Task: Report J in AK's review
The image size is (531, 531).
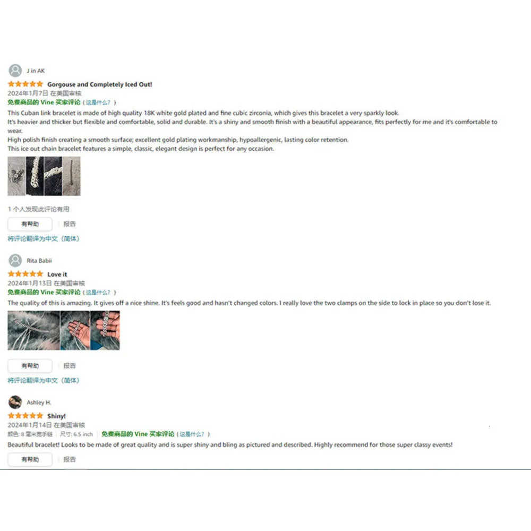Action: (x=70, y=224)
